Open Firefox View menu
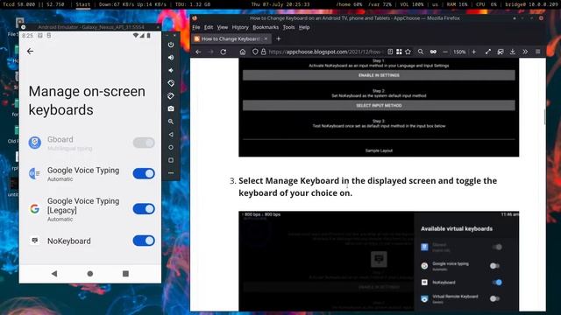Screen dimensions: 561x315 click(222, 27)
